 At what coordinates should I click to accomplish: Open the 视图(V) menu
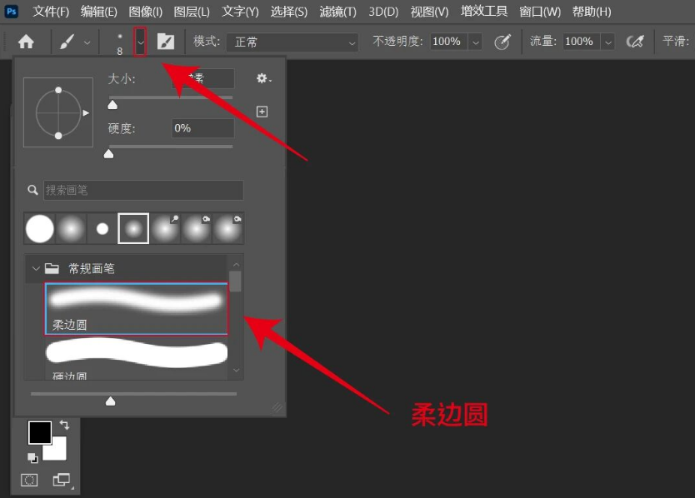429,11
